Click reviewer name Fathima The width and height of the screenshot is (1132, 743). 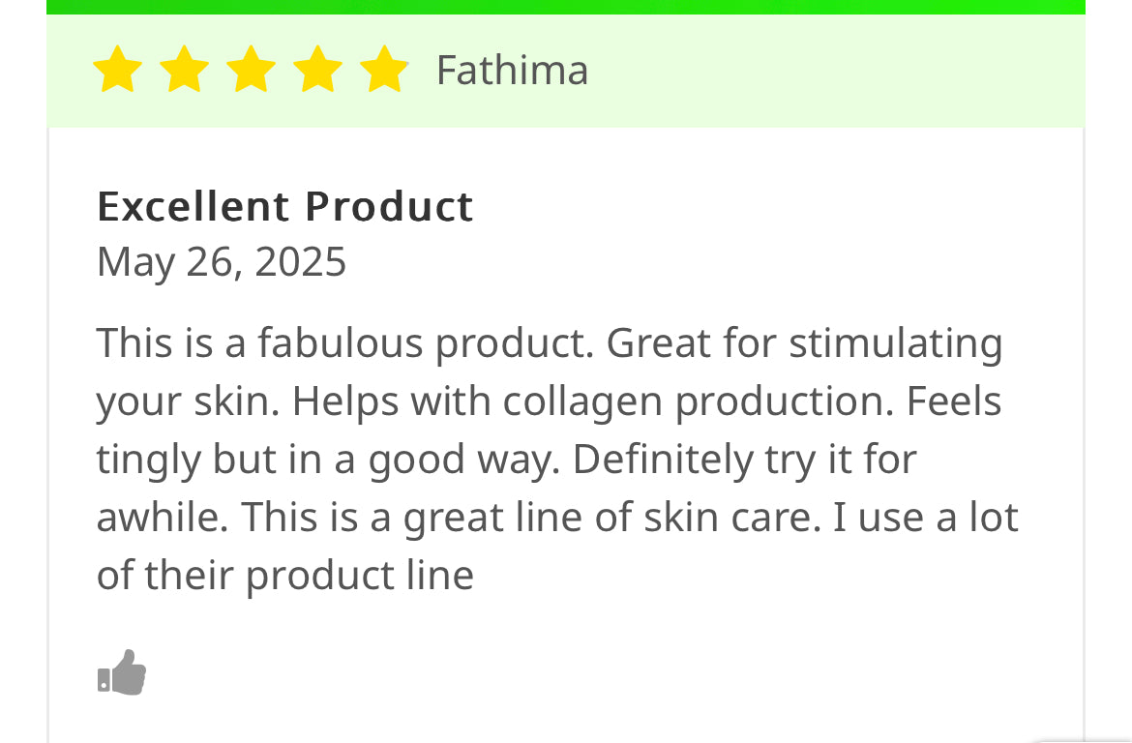pos(512,71)
